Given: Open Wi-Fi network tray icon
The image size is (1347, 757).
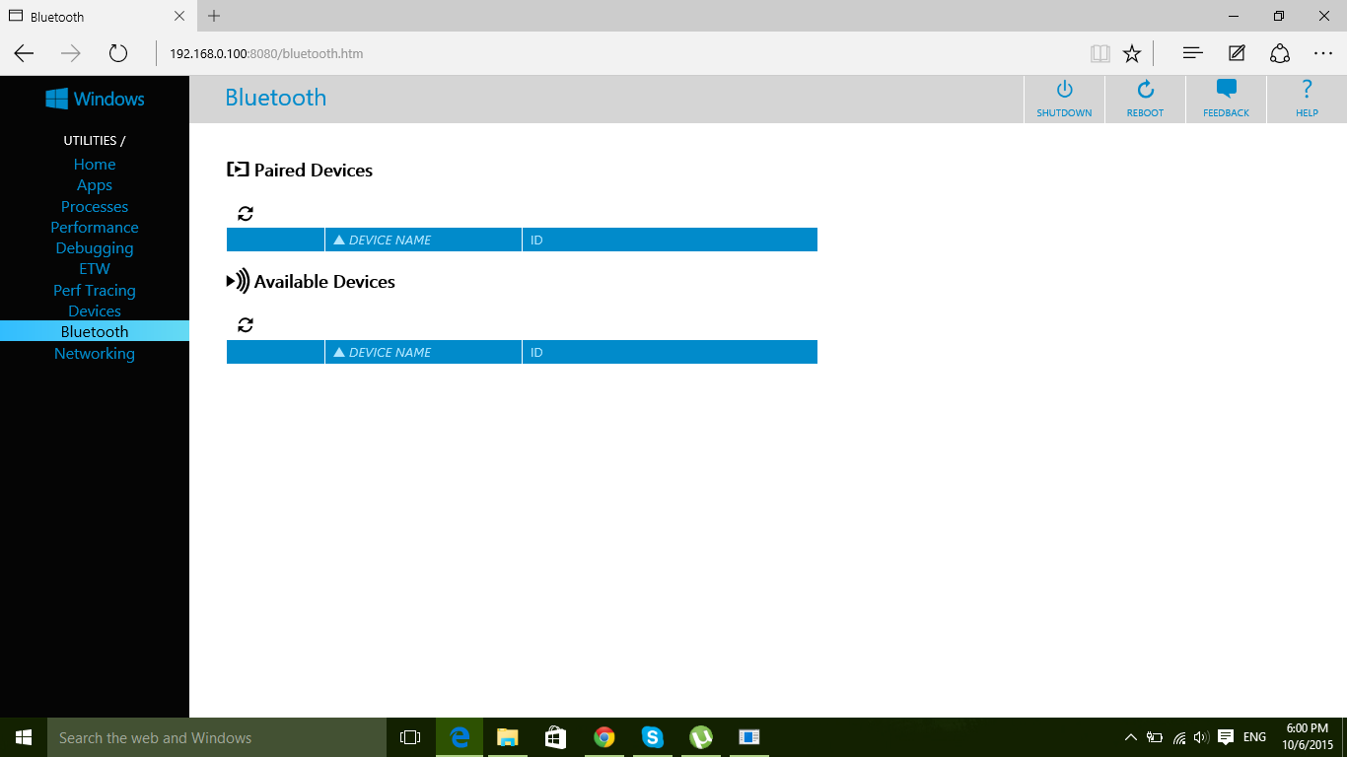Looking at the screenshot, I should point(1179,737).
